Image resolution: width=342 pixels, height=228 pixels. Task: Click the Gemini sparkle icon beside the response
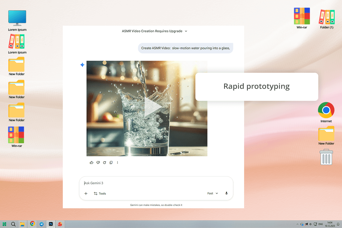[82, 65]
